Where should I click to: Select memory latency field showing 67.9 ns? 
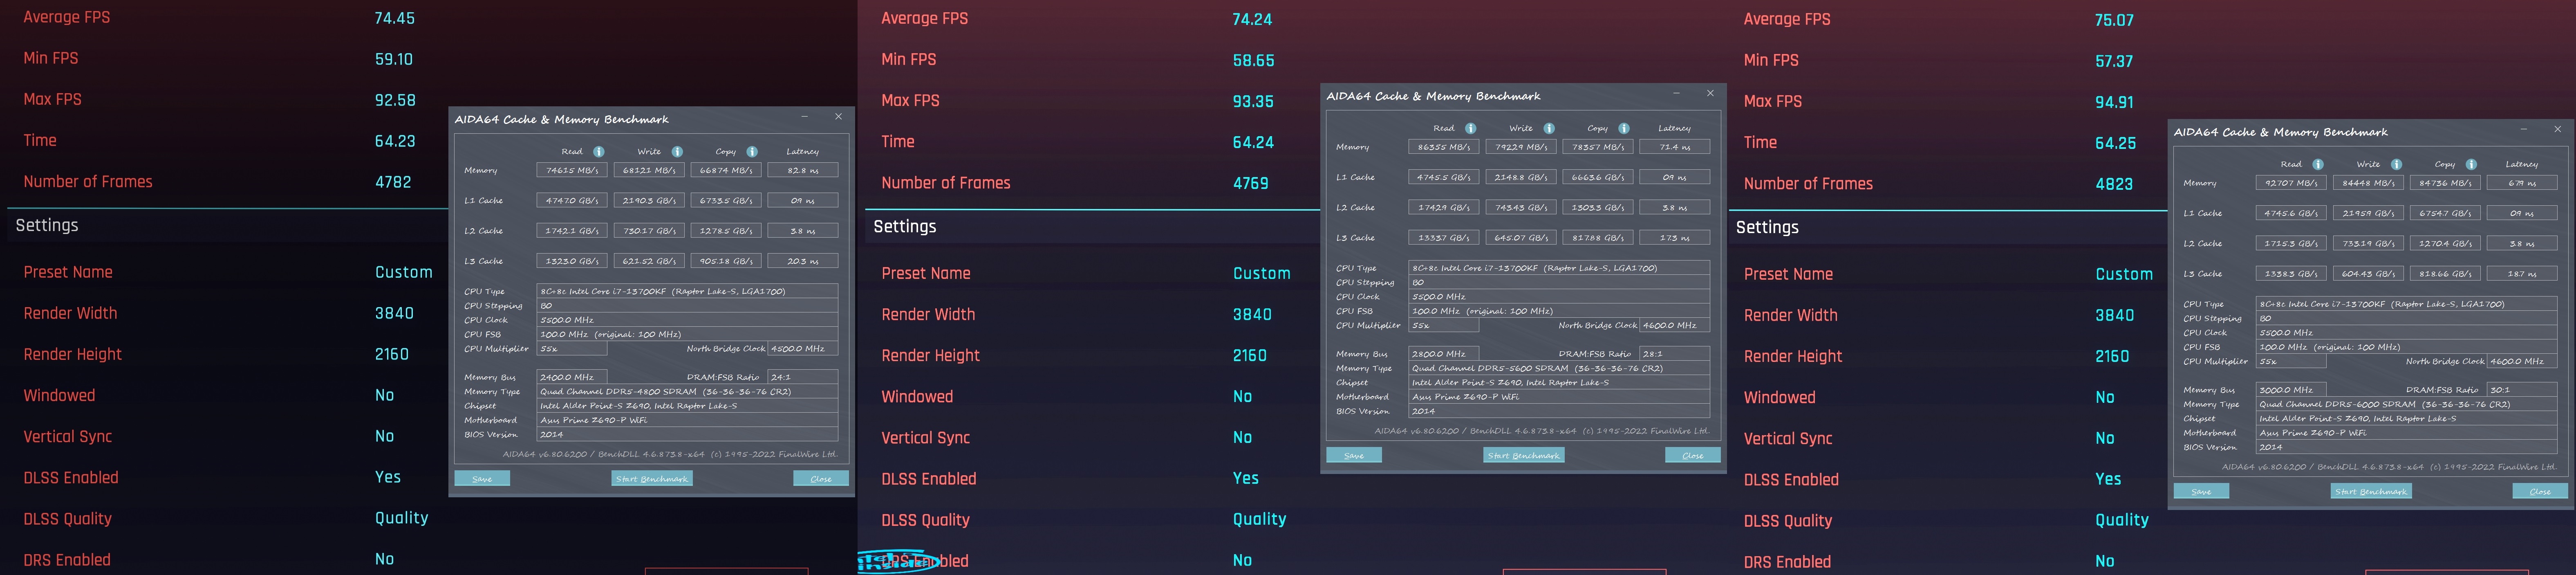click(2523, 182)
